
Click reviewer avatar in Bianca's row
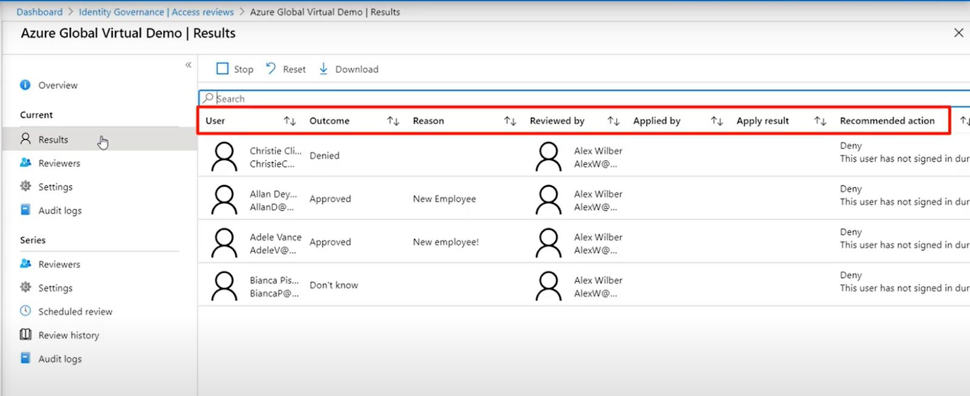tap(549, 286)
